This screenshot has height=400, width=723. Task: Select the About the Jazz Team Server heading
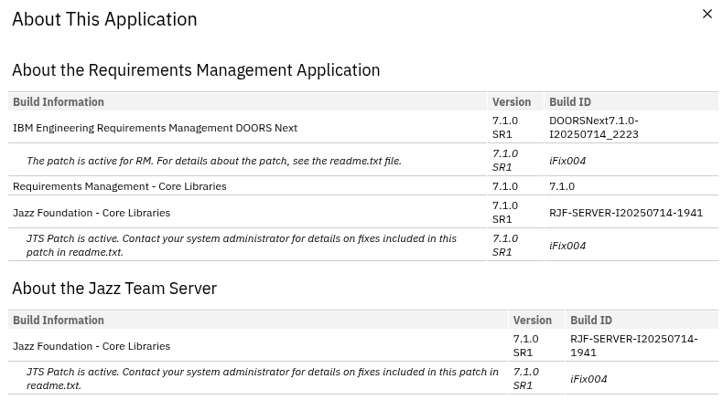pyautogui.click(x=114, y=289)
